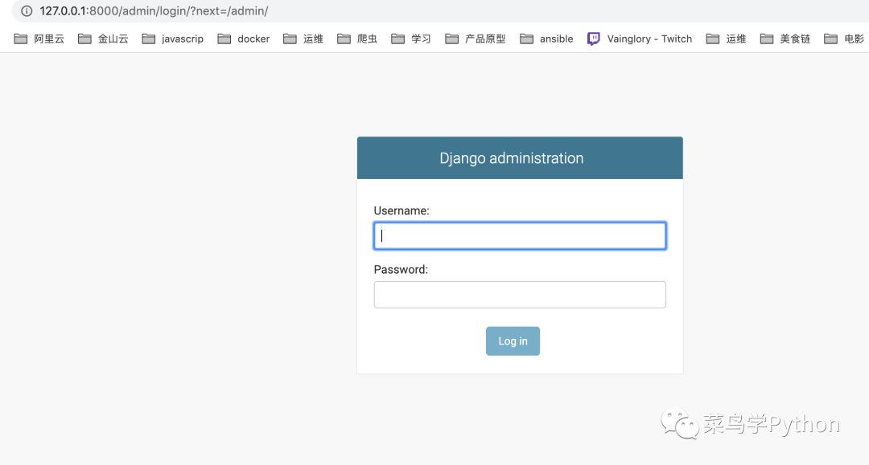Open the Vainglory - Twitch bookmark
Screen dimensions: 869x465
click(x=640, y=39)
